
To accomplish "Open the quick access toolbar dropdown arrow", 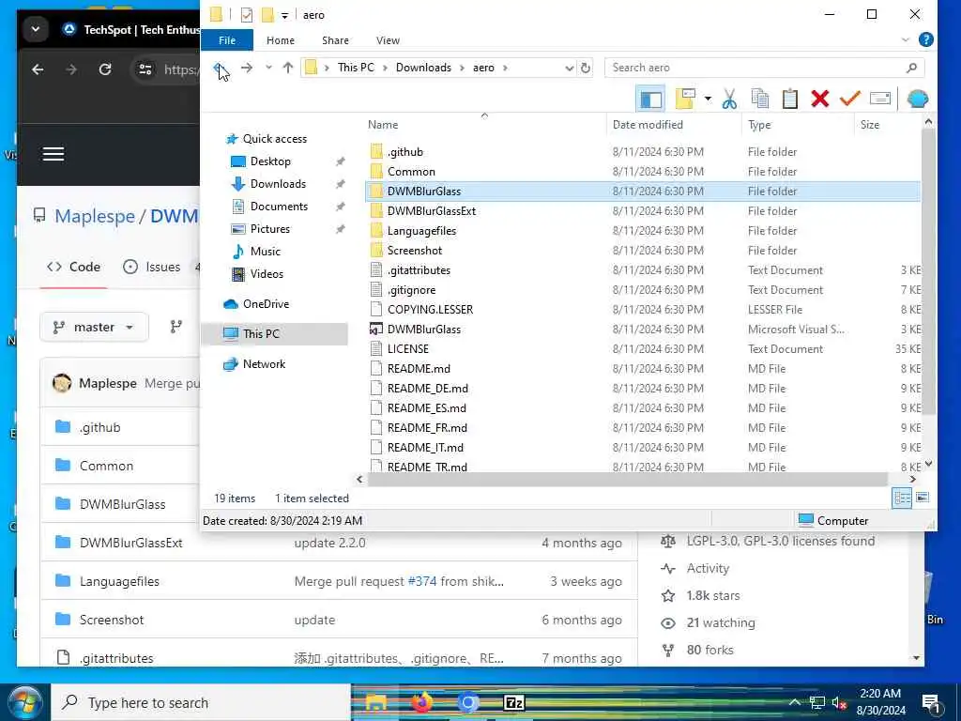I will point(284,15).
